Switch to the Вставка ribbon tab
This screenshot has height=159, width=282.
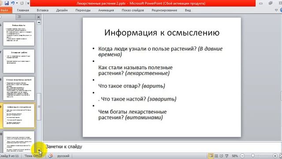42,10
